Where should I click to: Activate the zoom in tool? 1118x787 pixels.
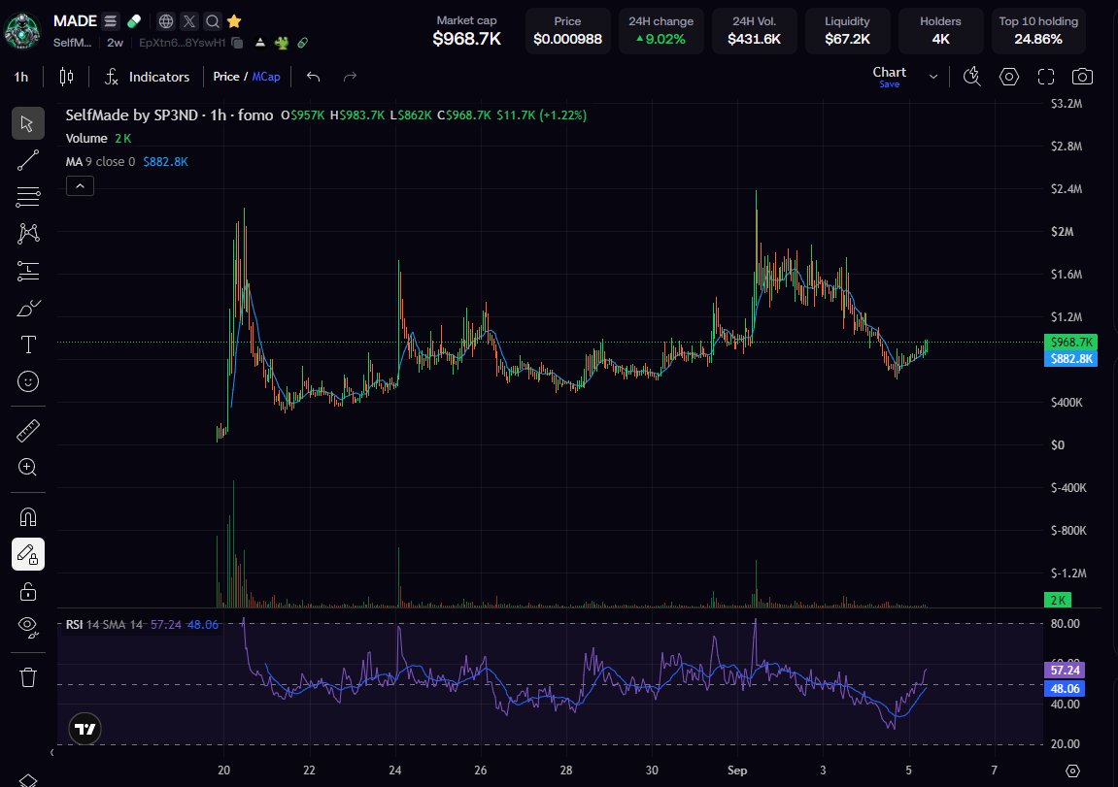point(28,467)
